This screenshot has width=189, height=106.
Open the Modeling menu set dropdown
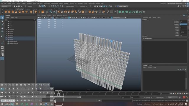click(x=6, y=6)
